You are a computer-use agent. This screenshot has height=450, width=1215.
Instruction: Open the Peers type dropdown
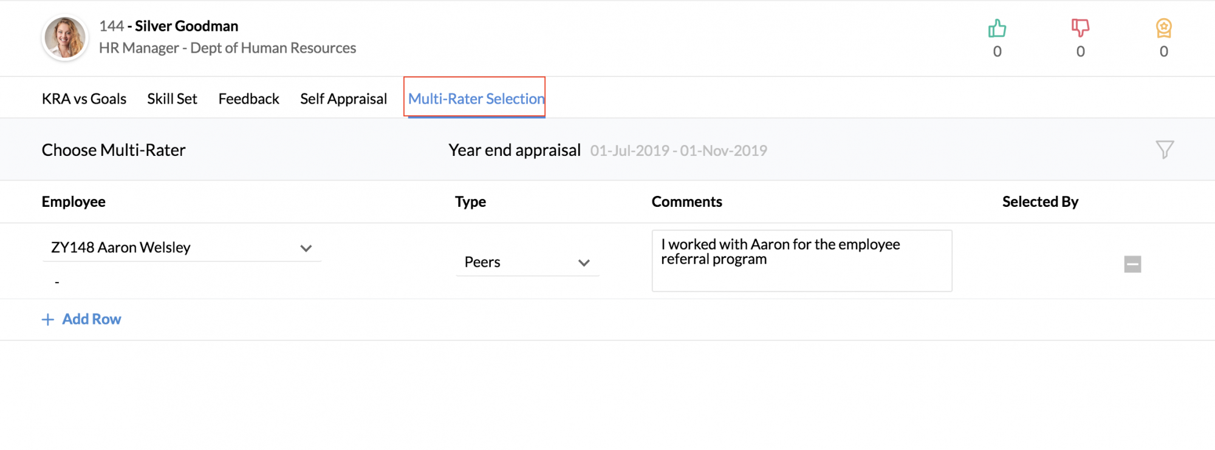(x=527, y=262)
